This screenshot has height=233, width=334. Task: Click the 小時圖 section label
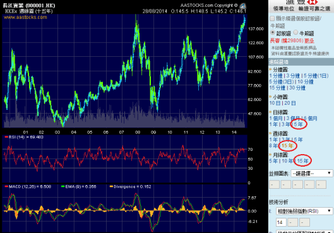(280, 97)
